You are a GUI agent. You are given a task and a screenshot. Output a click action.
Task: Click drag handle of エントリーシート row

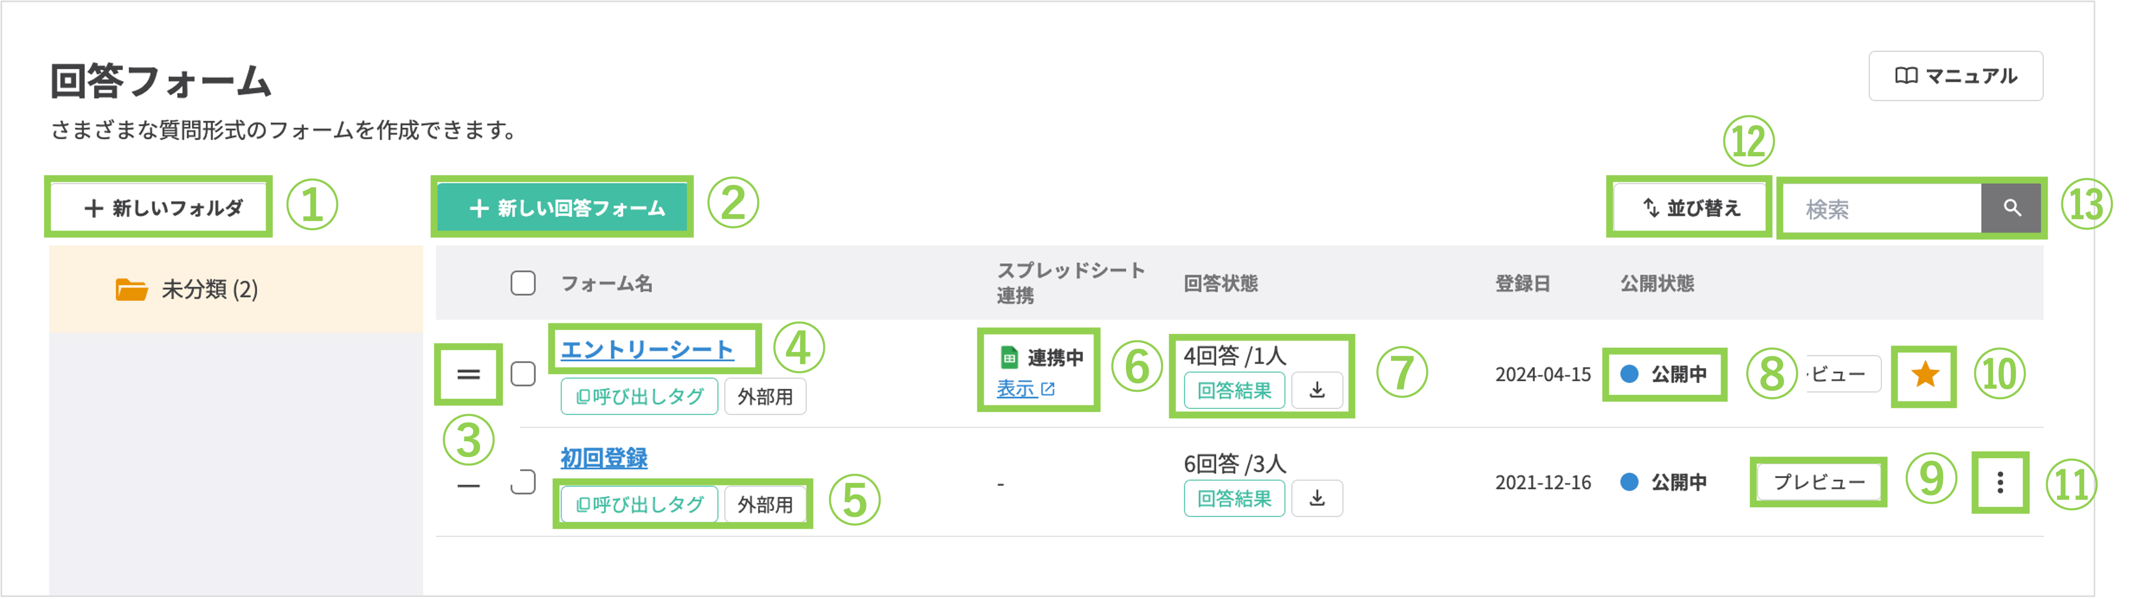(x=469, y=375)
